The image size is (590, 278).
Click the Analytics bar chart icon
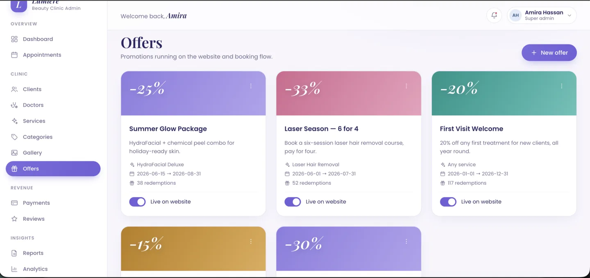click(14, 269)
